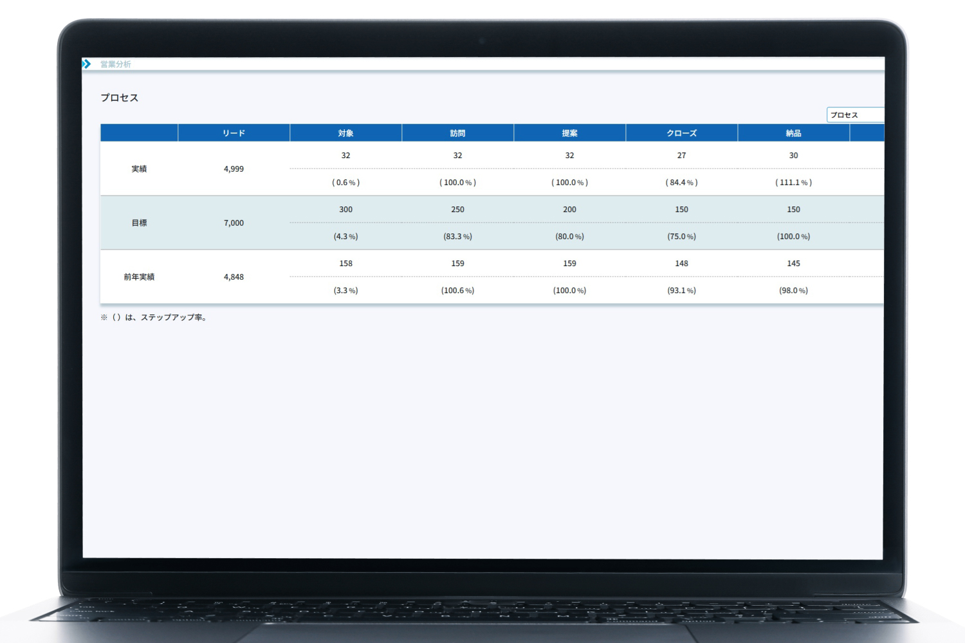Screen dimensions: 965x643
Task: Click the 実績 row label
Action: 139,169
